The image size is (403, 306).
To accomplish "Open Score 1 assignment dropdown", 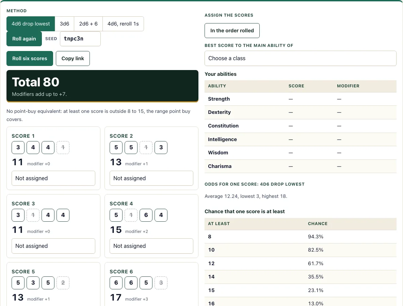I will (53, 178).
